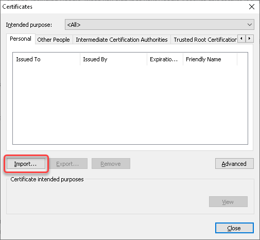Click the Export... button
The height and width of the screenshot is (240, 260).
point(68,164)
